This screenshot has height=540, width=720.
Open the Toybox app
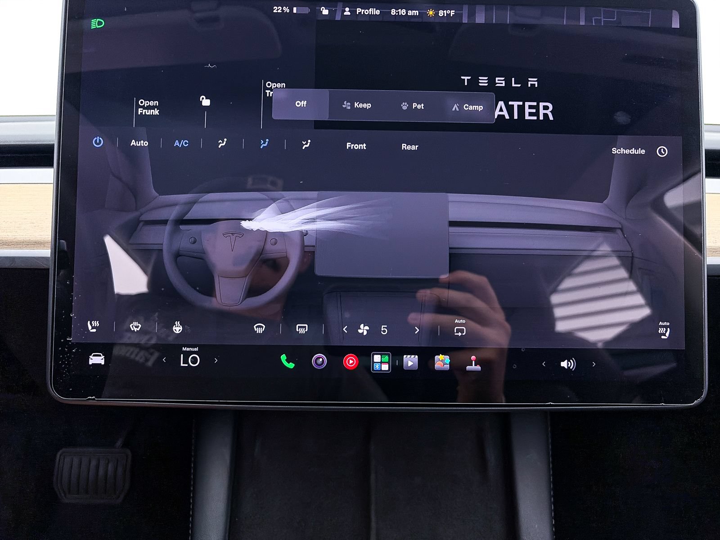tap(442, 362)
